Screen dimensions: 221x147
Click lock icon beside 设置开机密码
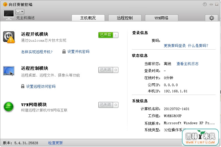point(64,52)
